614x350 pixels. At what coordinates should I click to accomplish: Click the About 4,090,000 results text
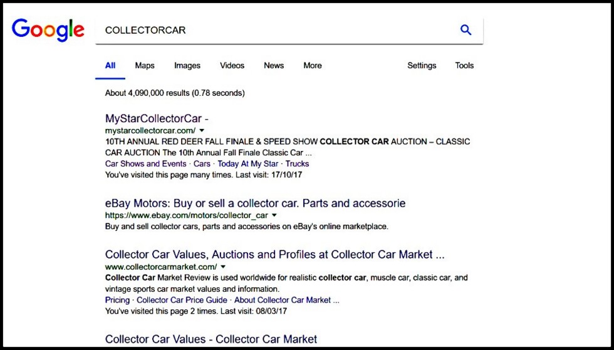pyautogui.click(x=175, y=93)
